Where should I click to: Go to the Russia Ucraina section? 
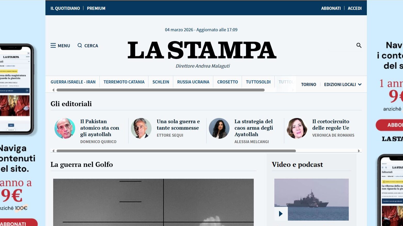point(193,82)
